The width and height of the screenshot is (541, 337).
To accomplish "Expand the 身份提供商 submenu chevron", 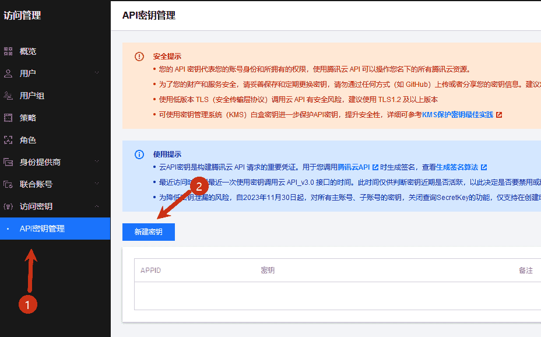I will pyautogui.click(x=97, y=162).
